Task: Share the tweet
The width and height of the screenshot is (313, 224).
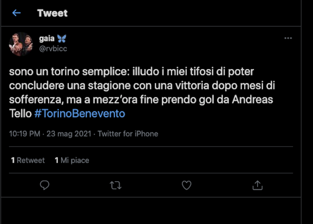Action: [x=257, y=185]
